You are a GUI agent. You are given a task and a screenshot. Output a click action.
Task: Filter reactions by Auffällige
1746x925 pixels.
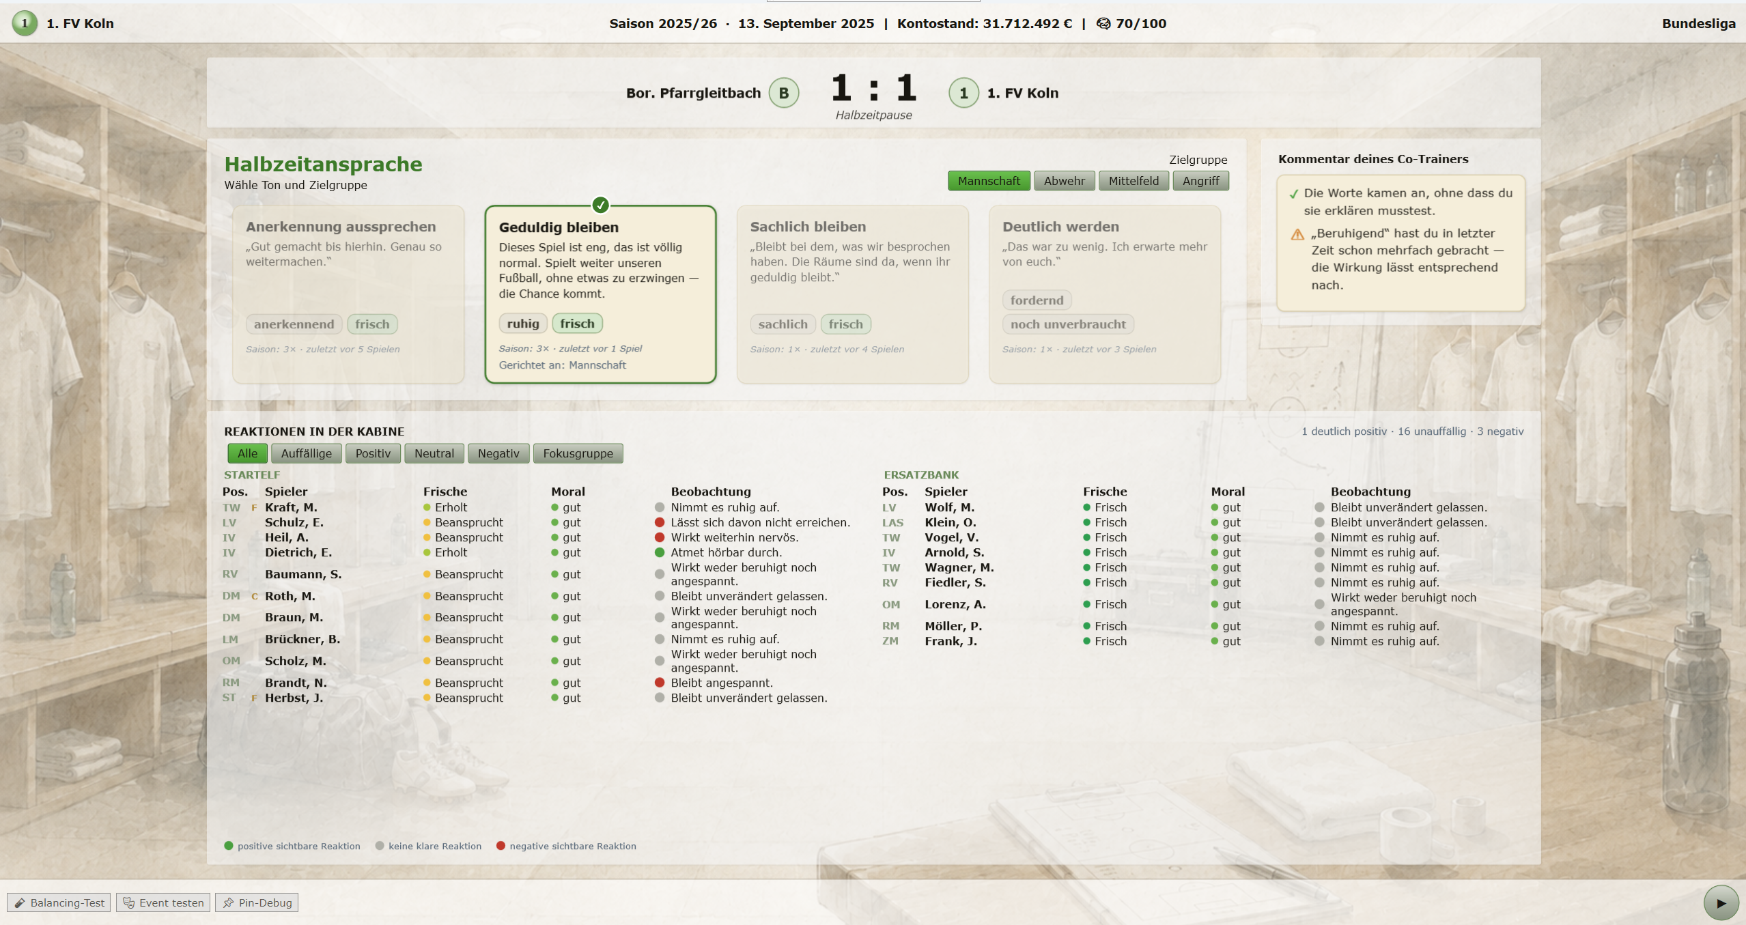tap(306, 453)
